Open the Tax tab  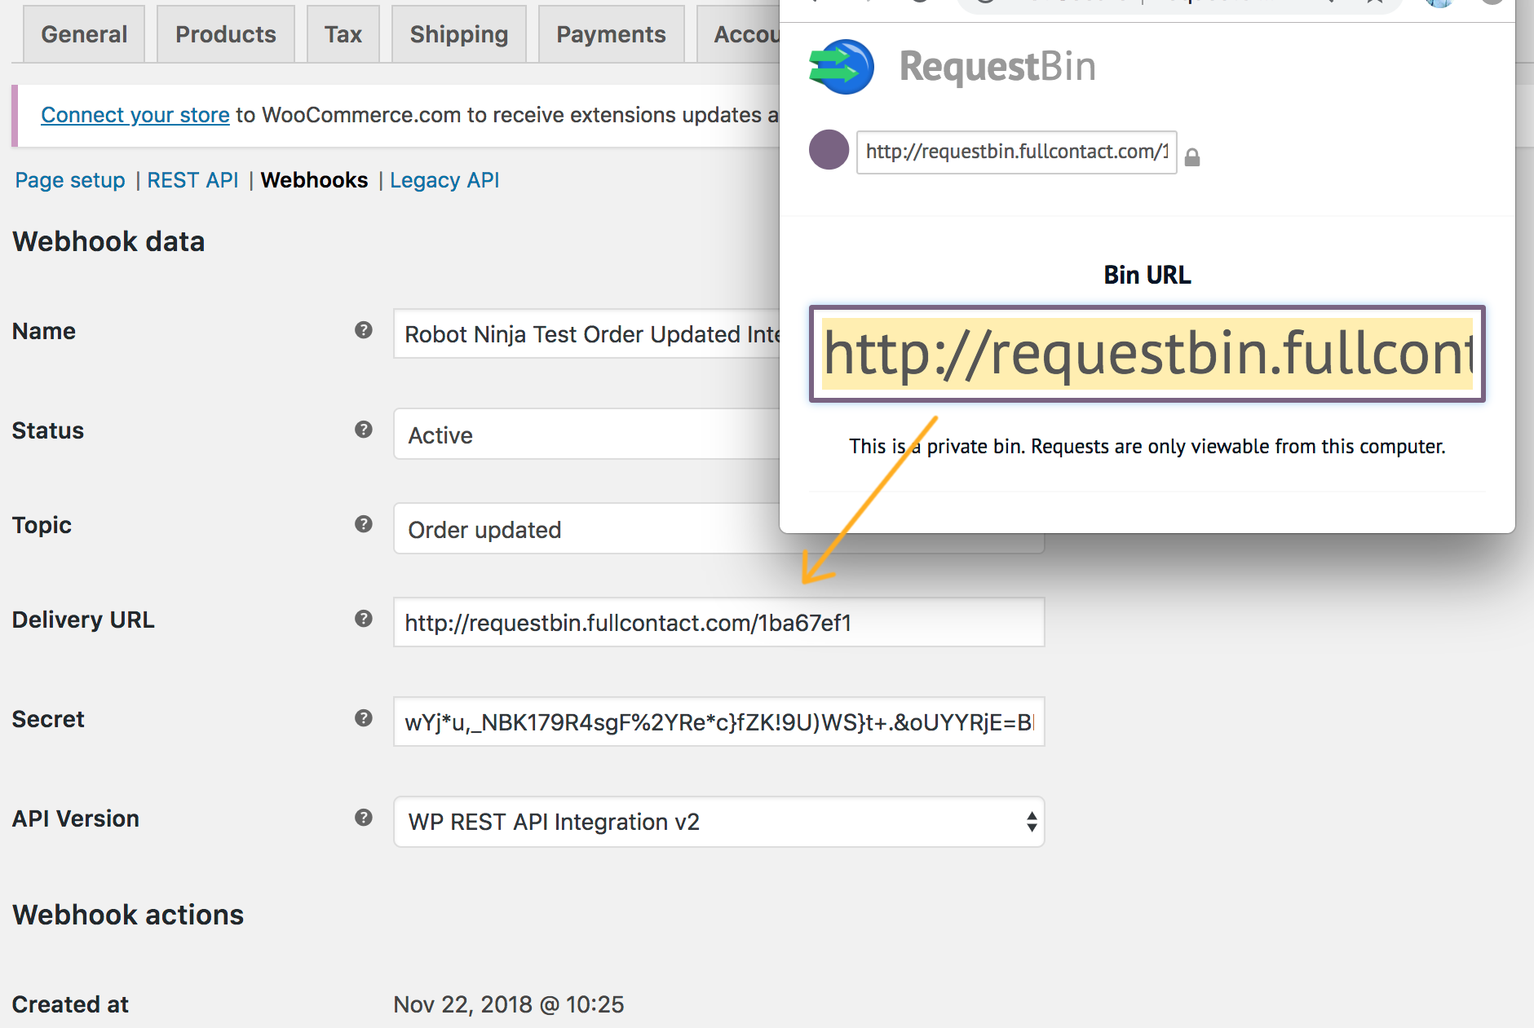[343, 34]
